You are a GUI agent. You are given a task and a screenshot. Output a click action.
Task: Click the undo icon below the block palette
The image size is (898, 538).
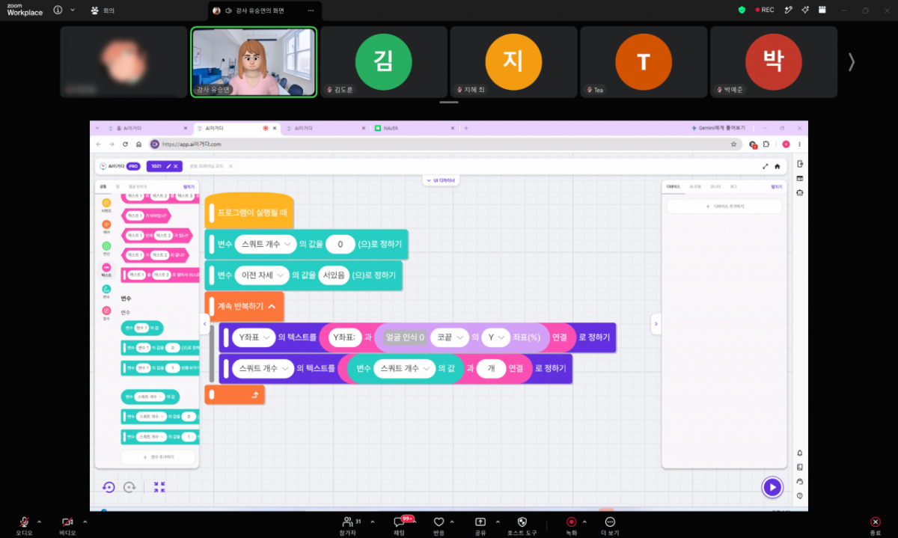point(109,487)
